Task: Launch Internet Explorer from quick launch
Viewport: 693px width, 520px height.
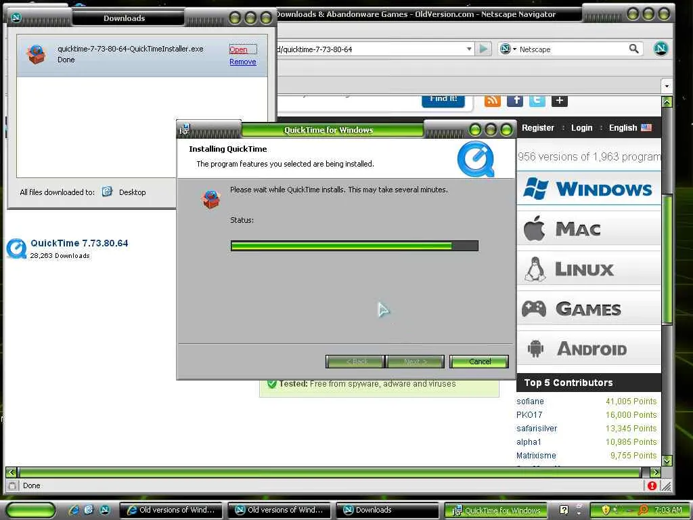Action: [74, 509]
